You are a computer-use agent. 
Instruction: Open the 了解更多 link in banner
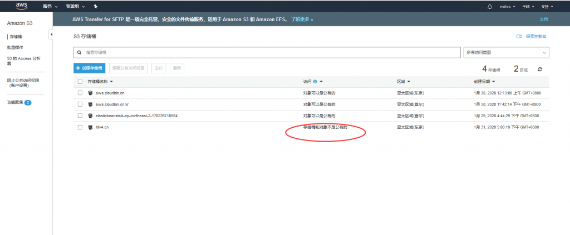302,19
